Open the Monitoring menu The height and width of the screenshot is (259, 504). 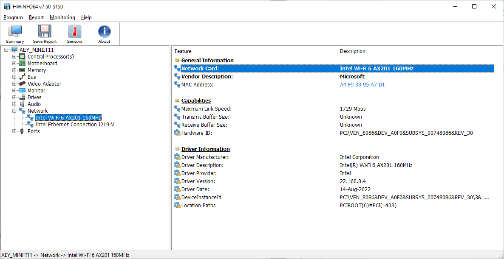pyautogui.click(x=62, y=17)
